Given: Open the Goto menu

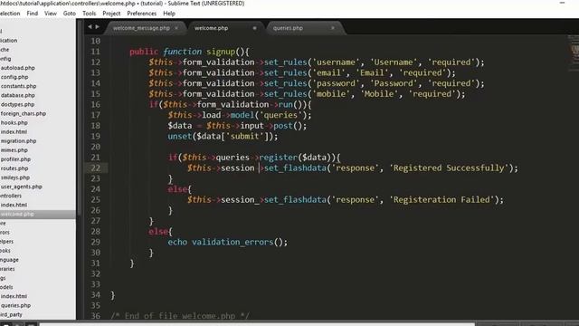Looking at the screenshot, I should click(x=70, y=14).
